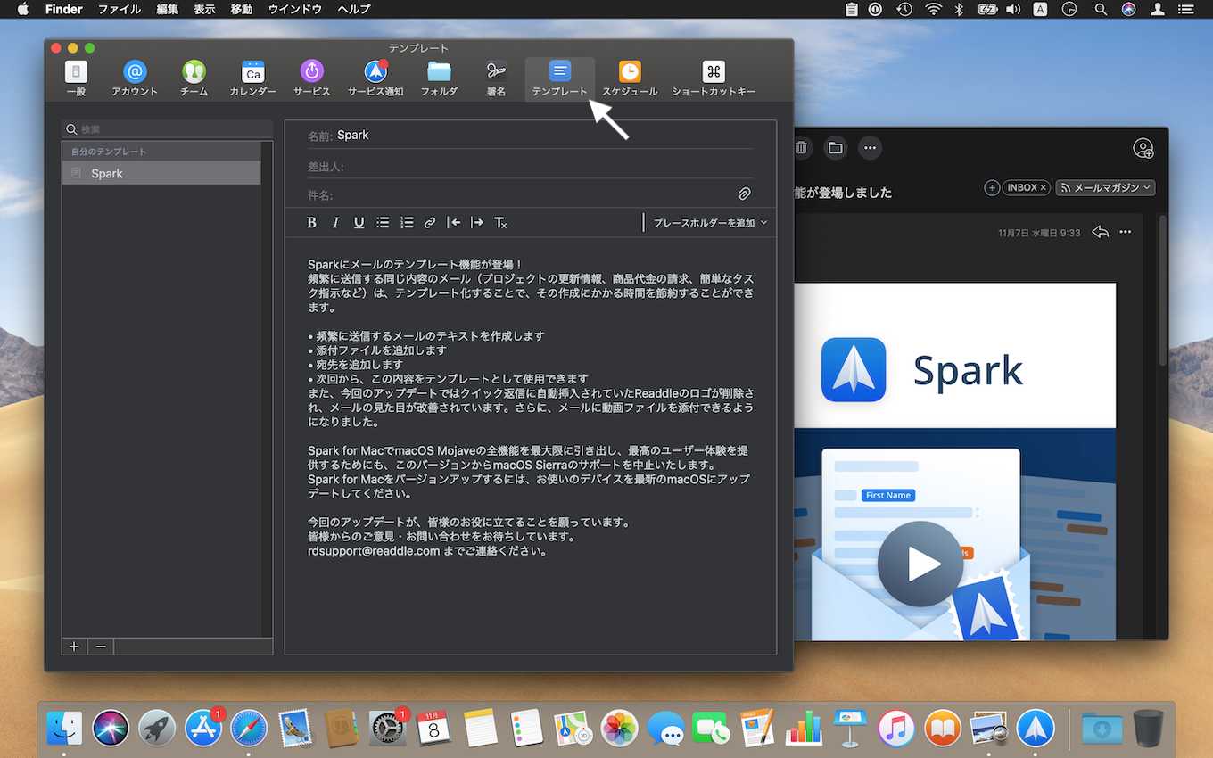1213x758 pixels.
Task: Toggle italic formatting
Action: 335,223
